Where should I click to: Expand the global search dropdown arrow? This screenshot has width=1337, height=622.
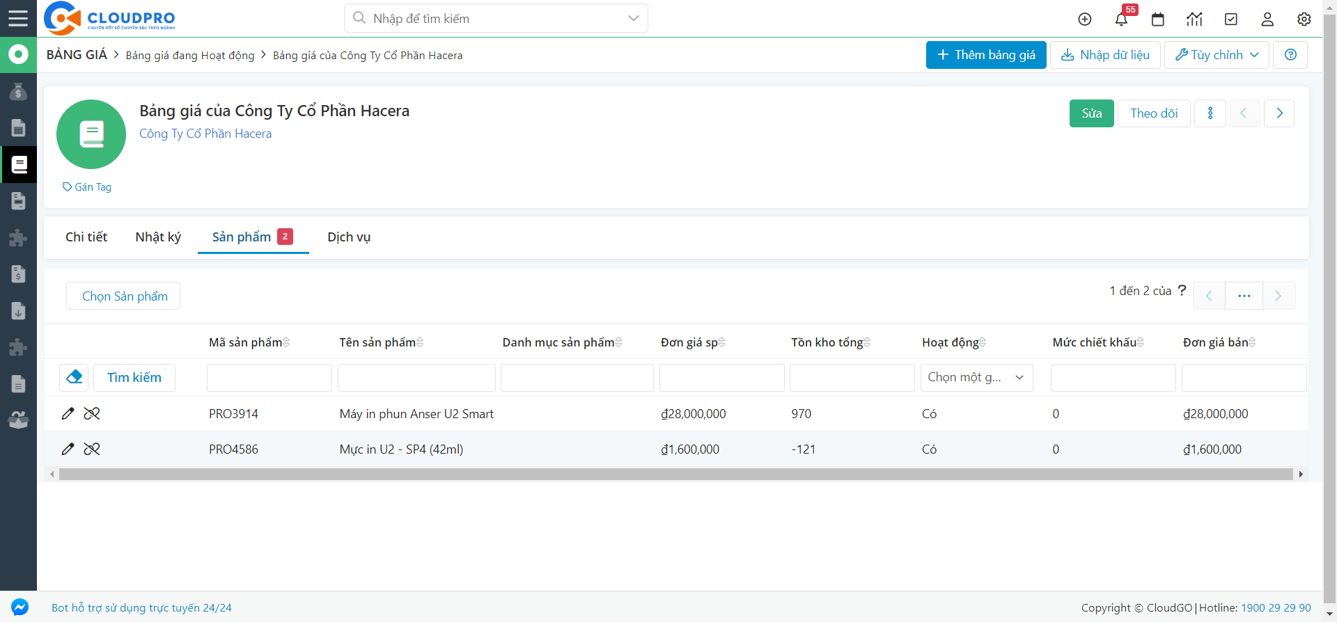(633, 19)
